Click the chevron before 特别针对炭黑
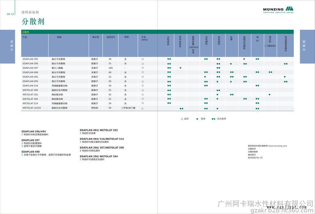Image resolution: width=315 pixels, height=214 pixels. coord(81,133)
